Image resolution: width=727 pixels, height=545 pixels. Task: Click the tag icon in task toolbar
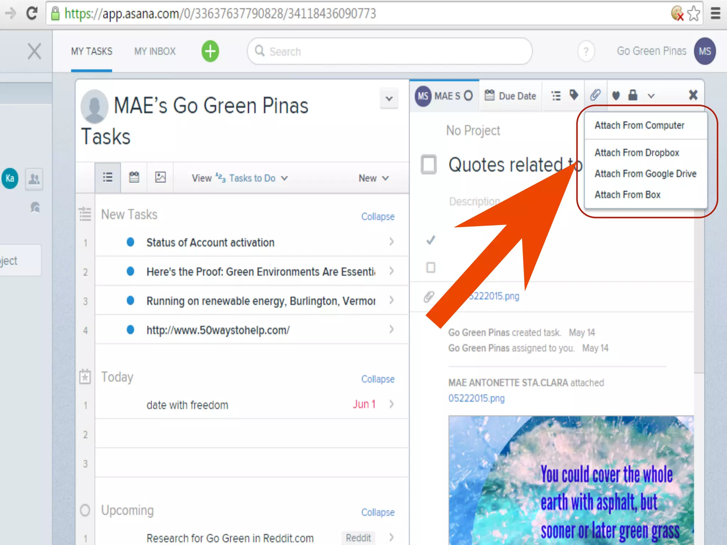pos(574,95)
